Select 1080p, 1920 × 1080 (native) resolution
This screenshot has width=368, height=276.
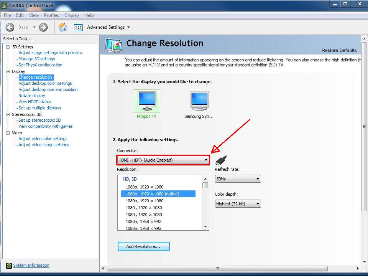coord(158,194)
